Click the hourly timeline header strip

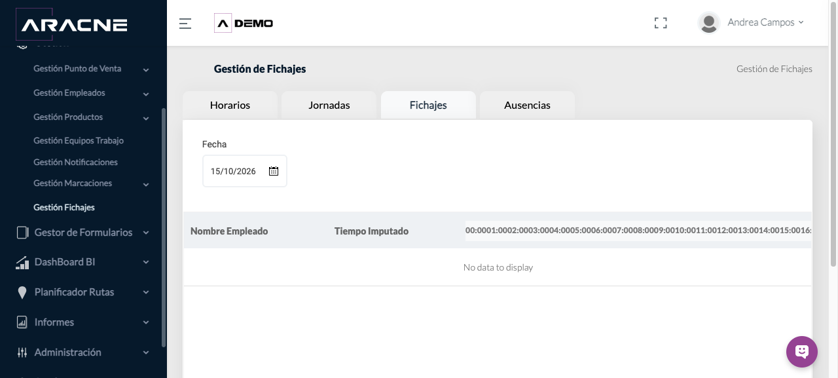click(x=638, y=231)
